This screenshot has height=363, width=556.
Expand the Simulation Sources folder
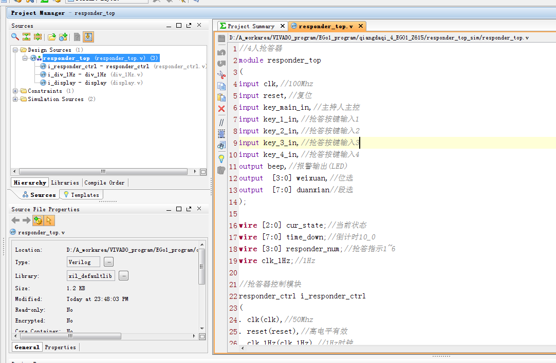pyautogui.click(x=15, y=99)
